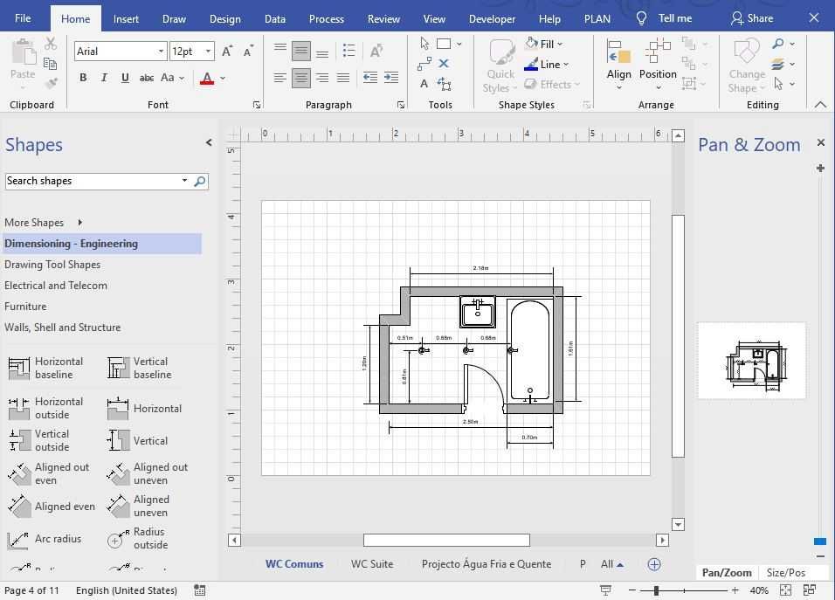Switch to the Insert ribbon tab
Viewport: 835px width, 600px height.
click(x=126, y=18)
